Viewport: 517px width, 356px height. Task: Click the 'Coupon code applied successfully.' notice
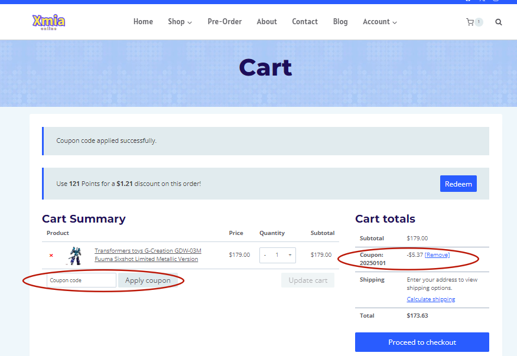266,141
